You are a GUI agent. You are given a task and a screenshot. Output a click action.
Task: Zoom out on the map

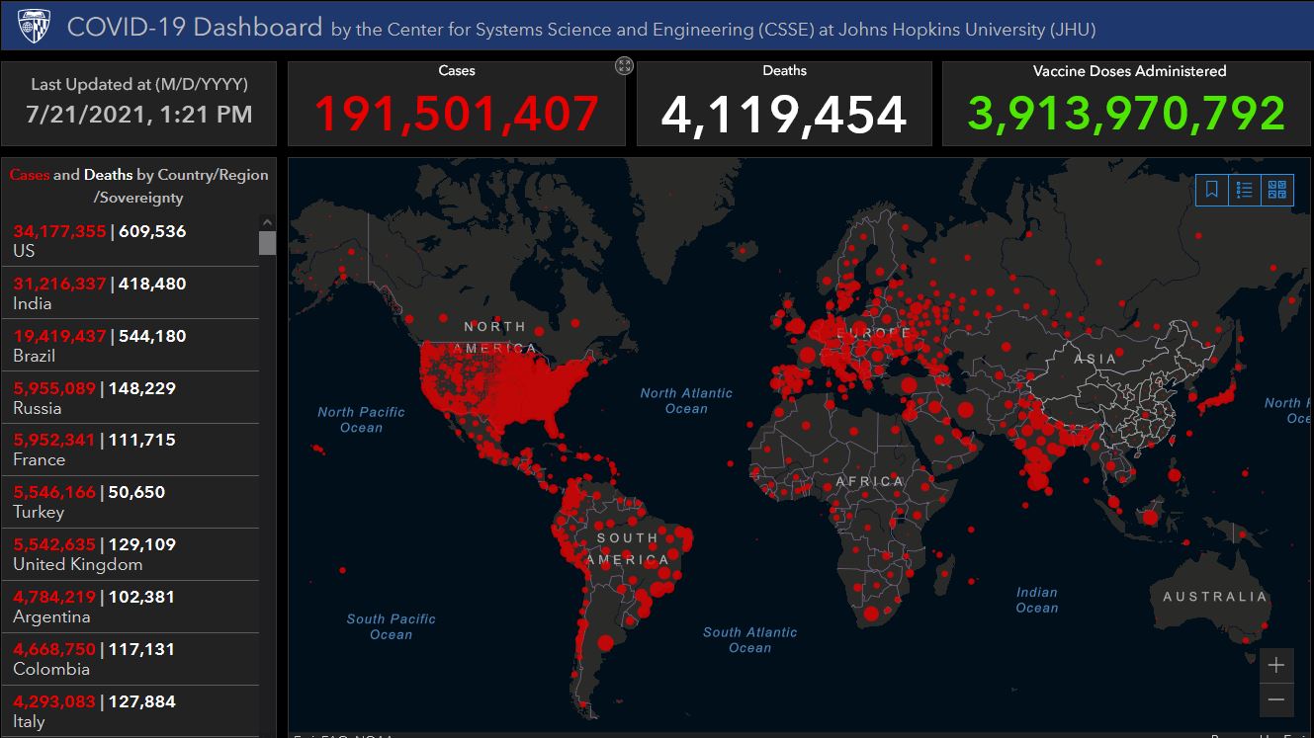pos(1275,699)
